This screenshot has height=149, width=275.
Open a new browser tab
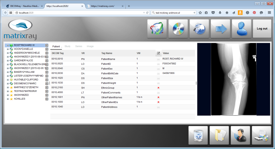pyautogui.click(x=129, y=6)
